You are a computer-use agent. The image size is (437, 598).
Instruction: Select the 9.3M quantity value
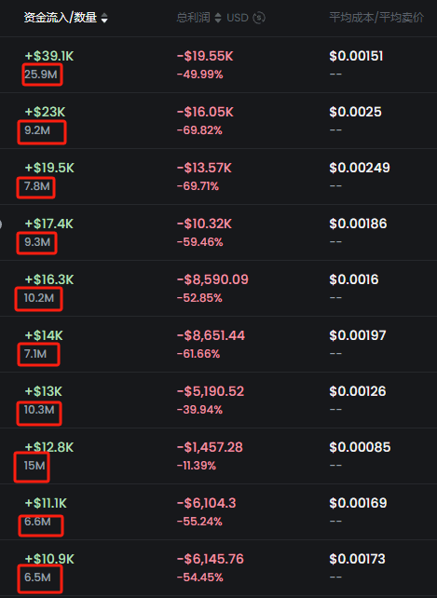coord(37,242)
